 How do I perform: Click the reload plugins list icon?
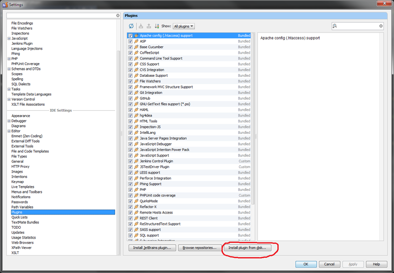(x=131, y=26)
